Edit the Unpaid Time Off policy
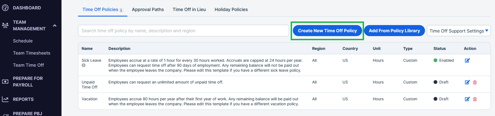495x116 pixels. click(x=467, y=82)
